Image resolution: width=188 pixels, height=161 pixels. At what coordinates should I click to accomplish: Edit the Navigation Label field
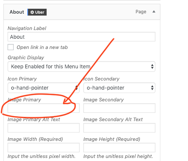(81, 37)
